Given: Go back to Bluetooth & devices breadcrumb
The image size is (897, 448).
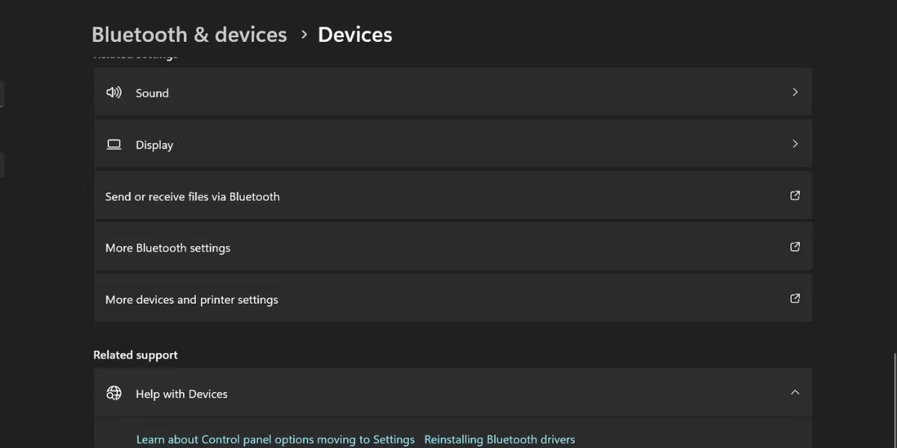Looking at the screenshot, I should click(x=189, y=34).
